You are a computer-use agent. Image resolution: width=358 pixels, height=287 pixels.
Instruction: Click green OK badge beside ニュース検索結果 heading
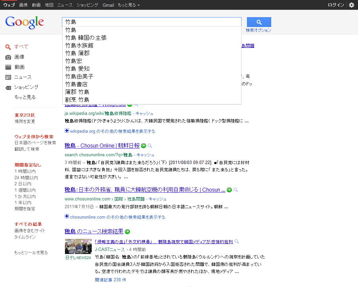[x=128, y=231]
